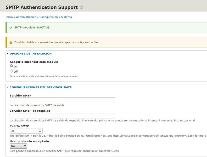The width and height of the screenshot is (207, 157).
Task: Click the 'Para desinstalar este módulo' help text
Action: [x=44, y=76]
